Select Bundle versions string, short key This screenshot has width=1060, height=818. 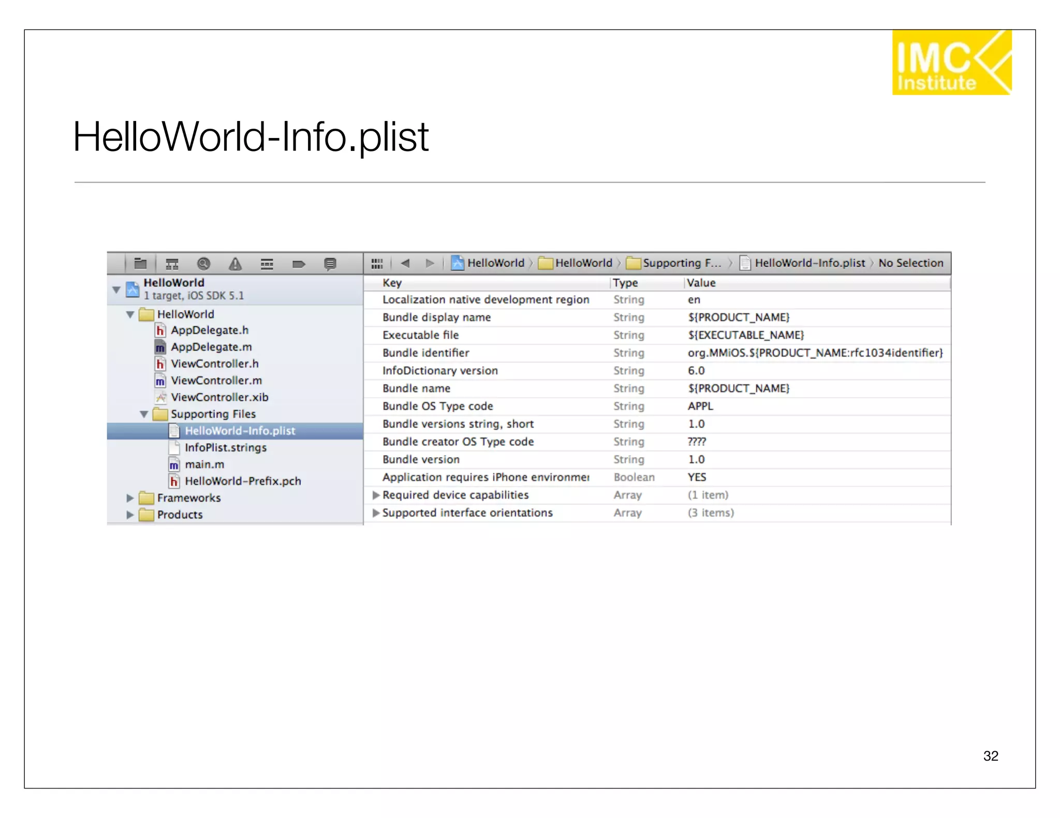click(x=458, y=424)
